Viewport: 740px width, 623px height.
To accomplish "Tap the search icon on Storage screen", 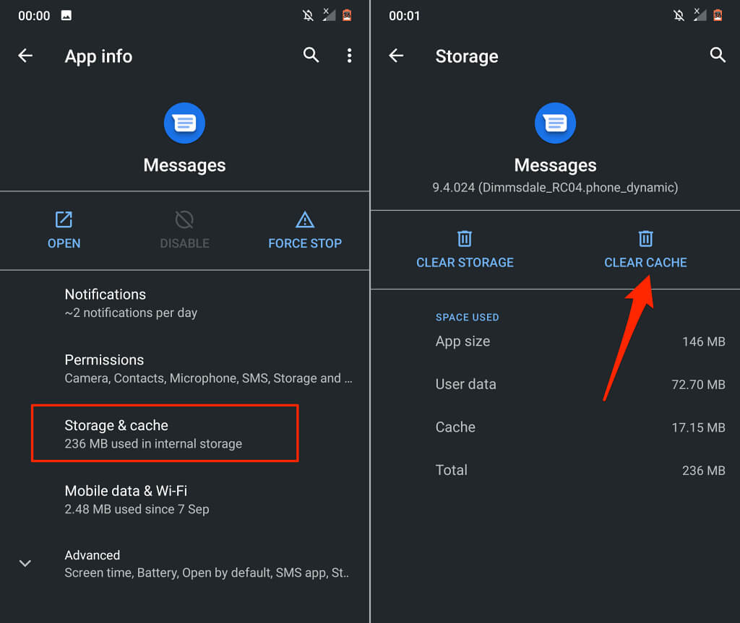I will click(x=718, y=55).
